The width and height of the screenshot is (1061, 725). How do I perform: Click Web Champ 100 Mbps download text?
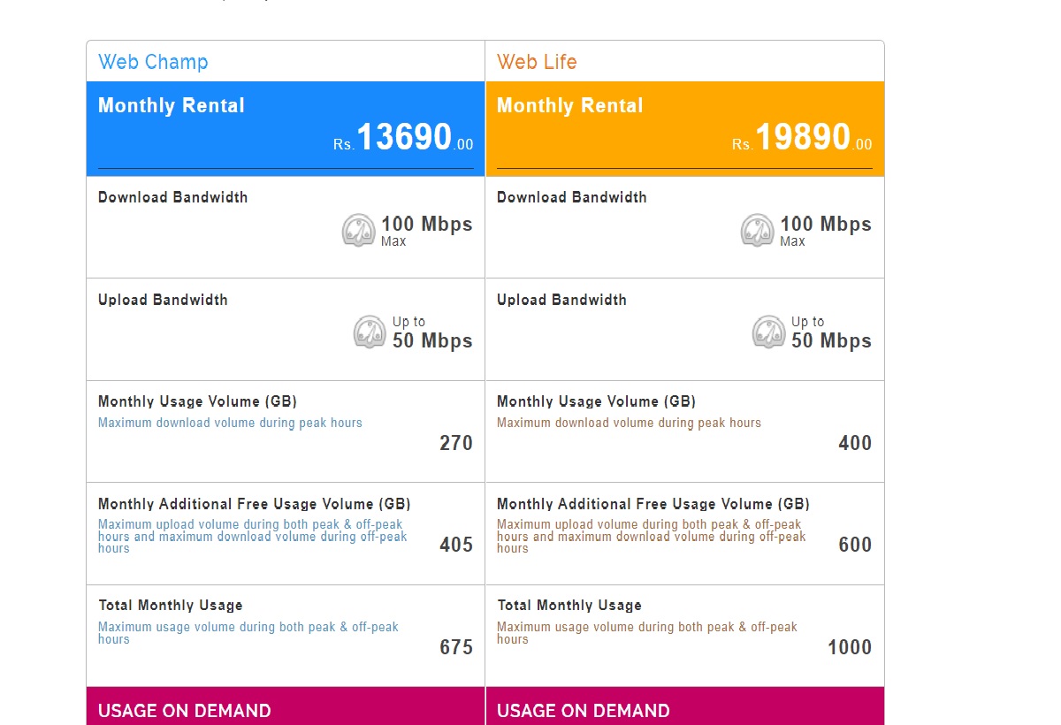[x=427, y=225]
